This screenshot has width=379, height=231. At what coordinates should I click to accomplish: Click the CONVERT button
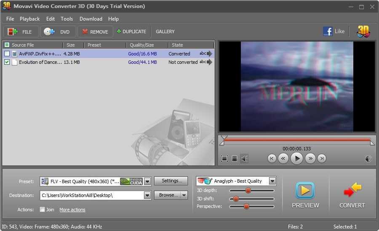coord(352,195)
